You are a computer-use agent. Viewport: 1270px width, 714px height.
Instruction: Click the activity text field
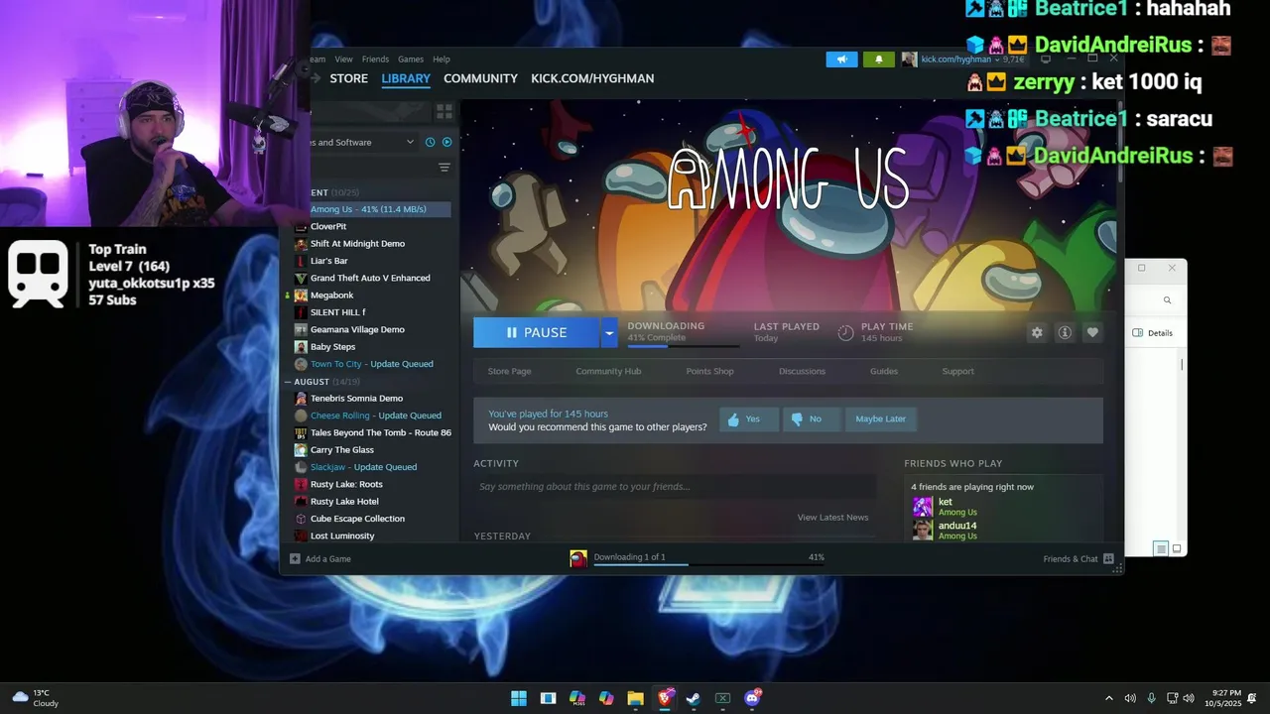(675, 487)
